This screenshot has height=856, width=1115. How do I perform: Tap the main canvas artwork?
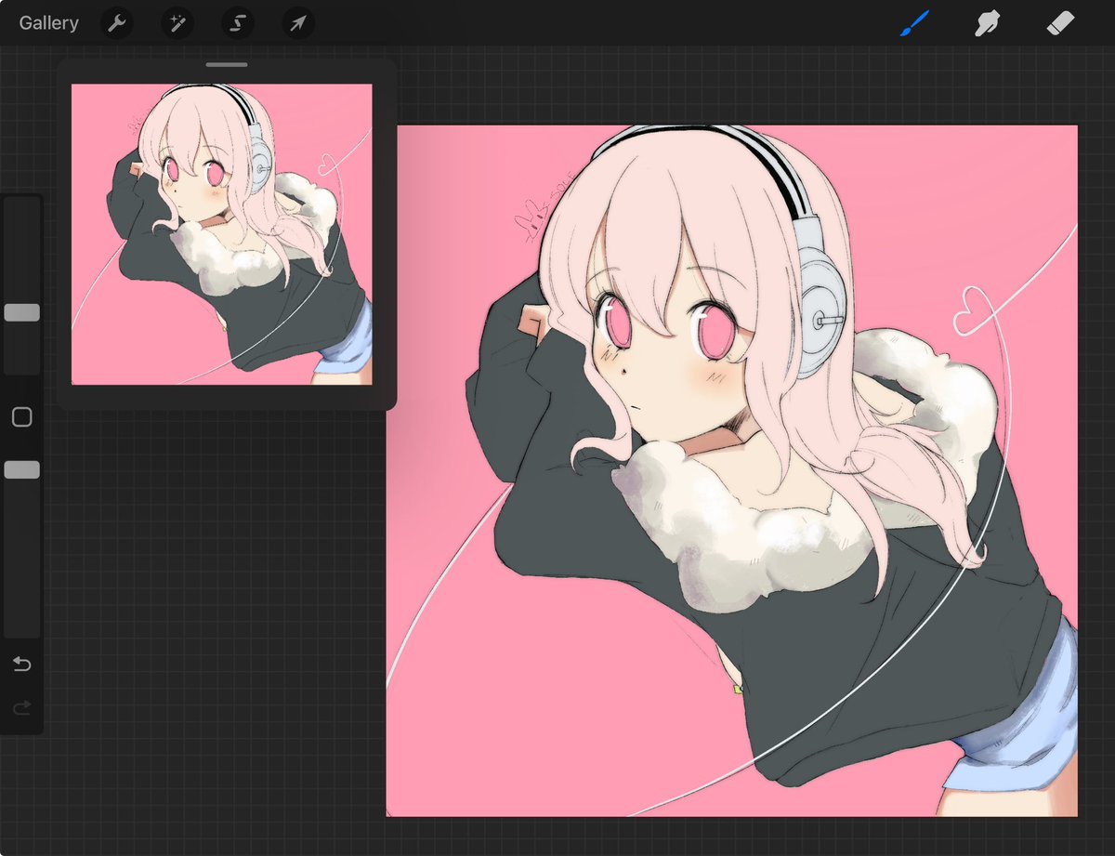[731, 471]
